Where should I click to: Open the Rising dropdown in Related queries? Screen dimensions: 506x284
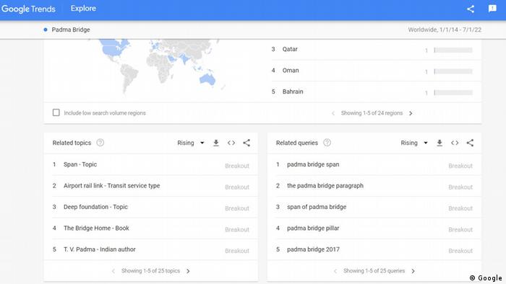pyautogui.click(x=414, y=143)
